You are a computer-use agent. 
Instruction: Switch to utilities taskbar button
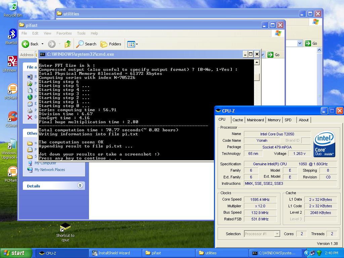point(222,253)
